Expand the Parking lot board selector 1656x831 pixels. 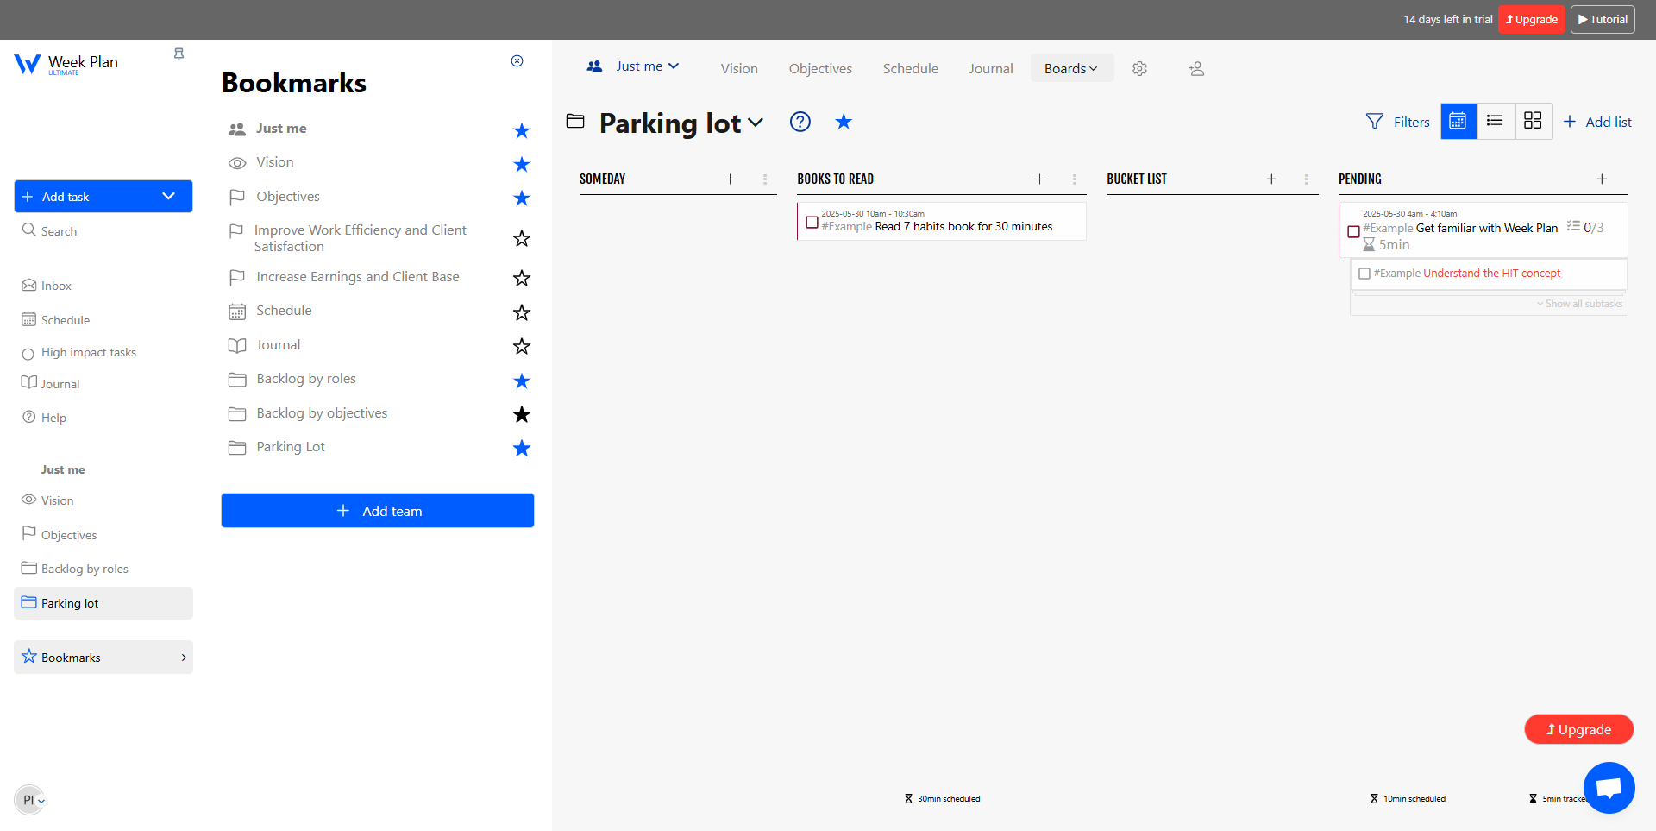tap(756, 123)
